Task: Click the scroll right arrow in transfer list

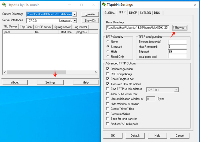Action: 96,72
